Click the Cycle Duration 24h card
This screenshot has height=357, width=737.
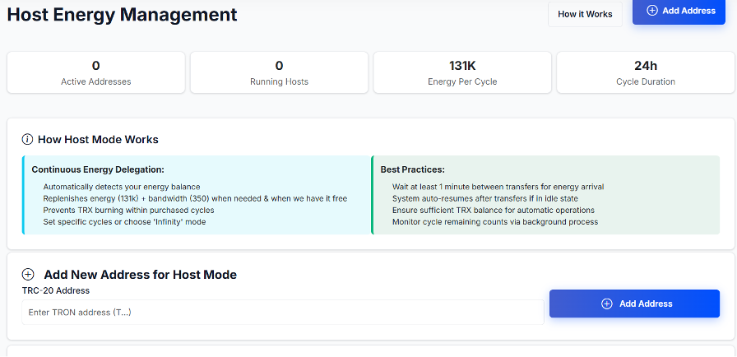[x=646, y=72]
